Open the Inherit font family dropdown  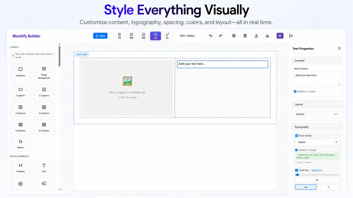point(317,142)
